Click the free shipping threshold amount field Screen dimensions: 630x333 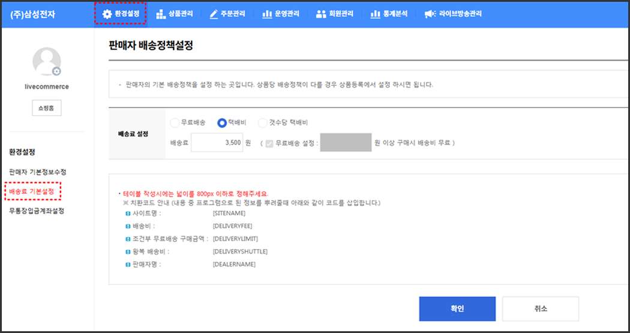pos(346,143)
